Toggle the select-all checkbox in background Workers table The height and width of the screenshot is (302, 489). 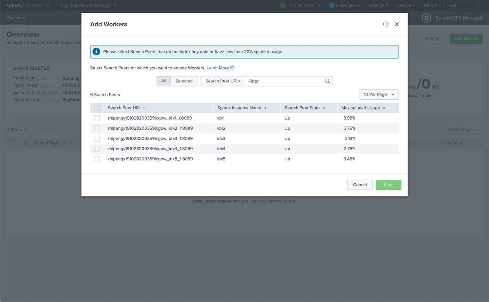click(13, 143)
